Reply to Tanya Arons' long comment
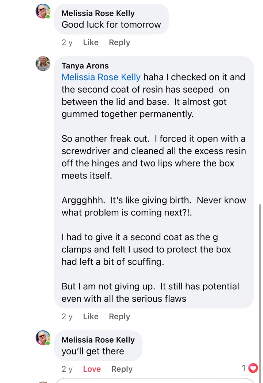The width and height of the screenshot is (263, 383). coord(119,316)
